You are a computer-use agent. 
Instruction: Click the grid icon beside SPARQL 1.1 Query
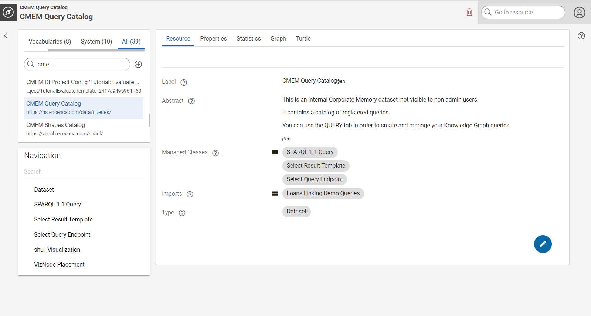pos(275,152)
